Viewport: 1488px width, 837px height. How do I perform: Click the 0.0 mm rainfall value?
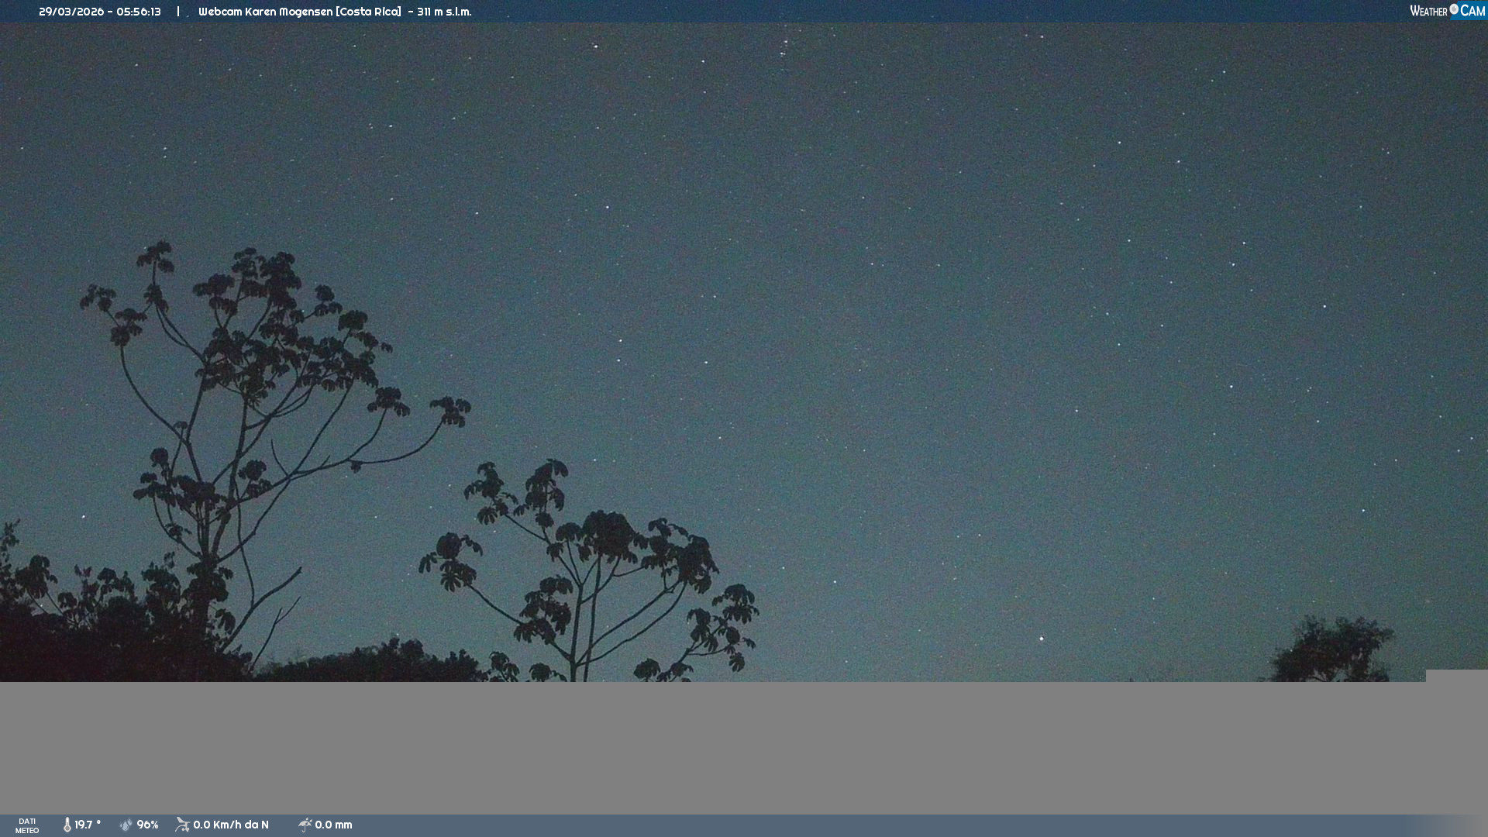click(333, 825)
